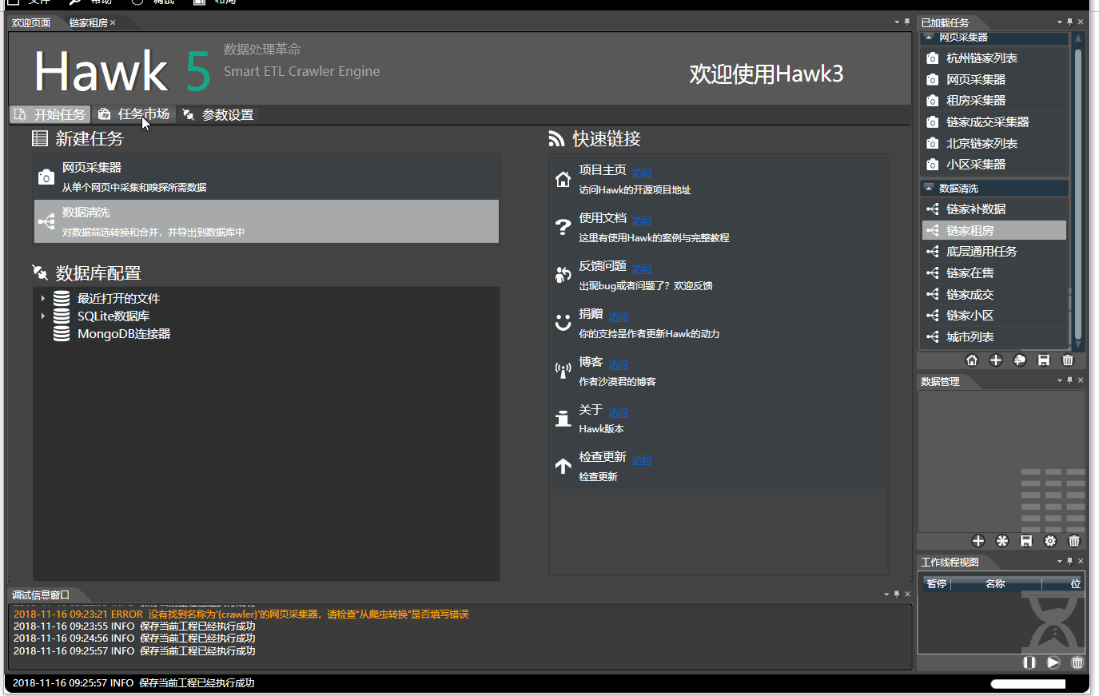1099x696 pixels.
Task: Switch to the 欢迎页面 tab
Action: click(x=31, y=22)
